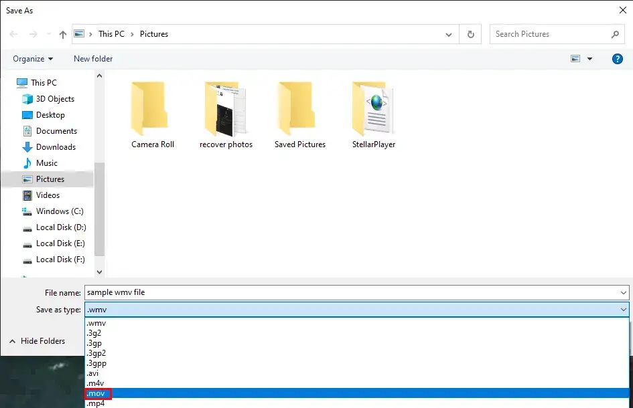
Task: Open the address bar history dropdown
Action: point(449,34)
